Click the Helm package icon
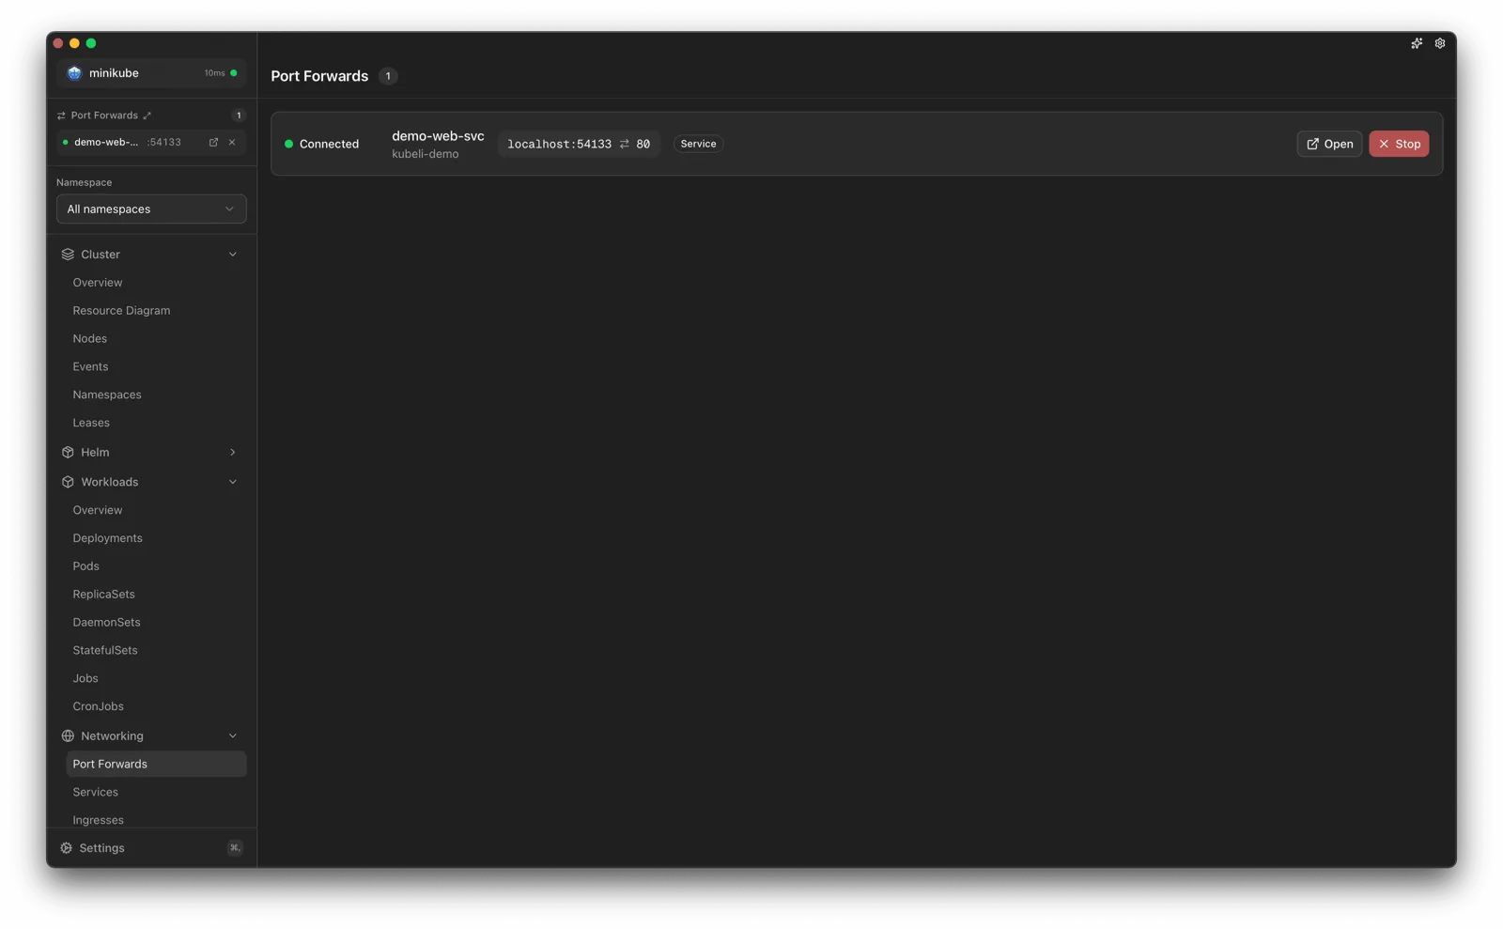 click(67, 452)
